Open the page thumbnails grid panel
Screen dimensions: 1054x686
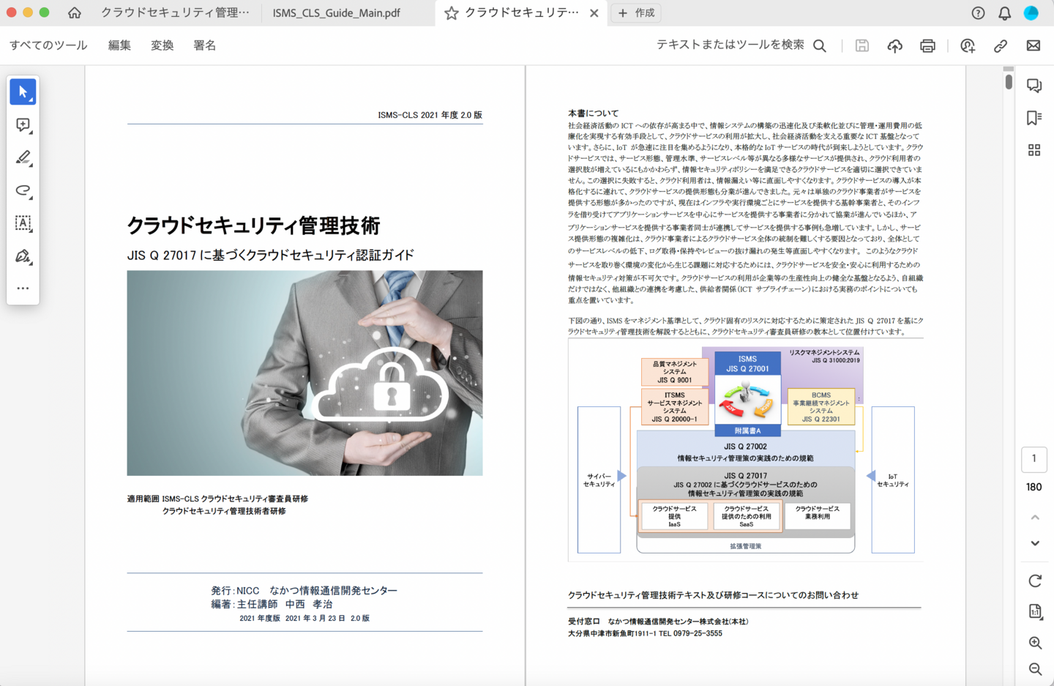pos(1034,150)
